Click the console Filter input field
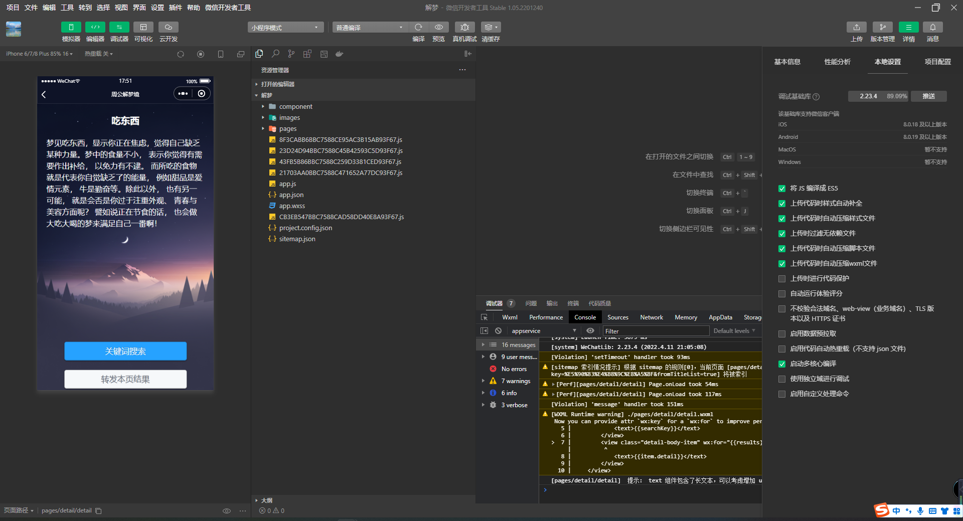Screen dimensions: 963x521 (655, 331)
